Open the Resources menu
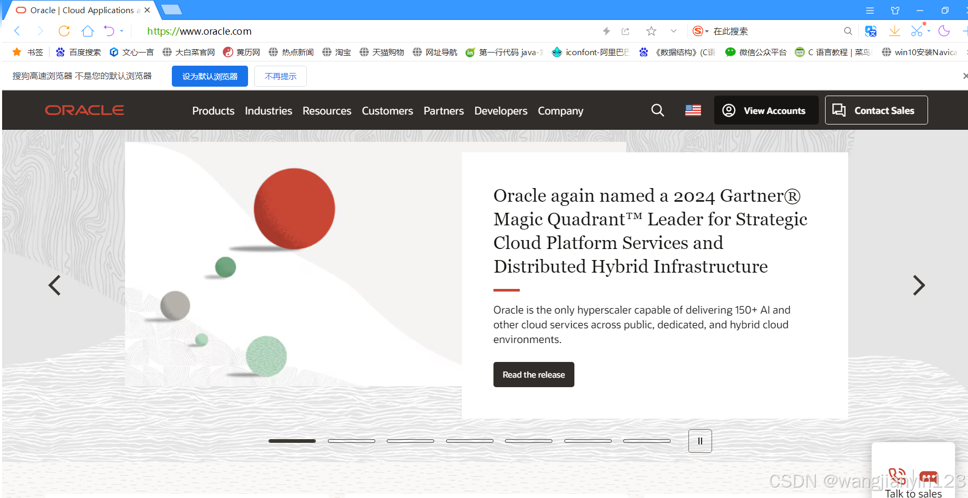The height and width of the screenshot is (498, 968). (327, 111)
